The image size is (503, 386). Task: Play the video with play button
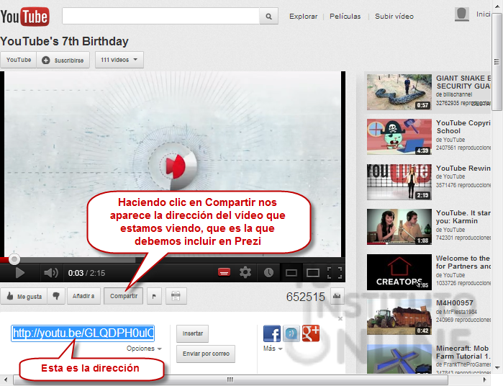coord(20,273)
